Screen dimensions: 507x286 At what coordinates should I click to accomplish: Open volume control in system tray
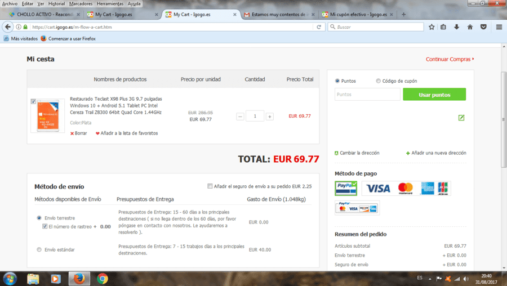coord(466,279)
